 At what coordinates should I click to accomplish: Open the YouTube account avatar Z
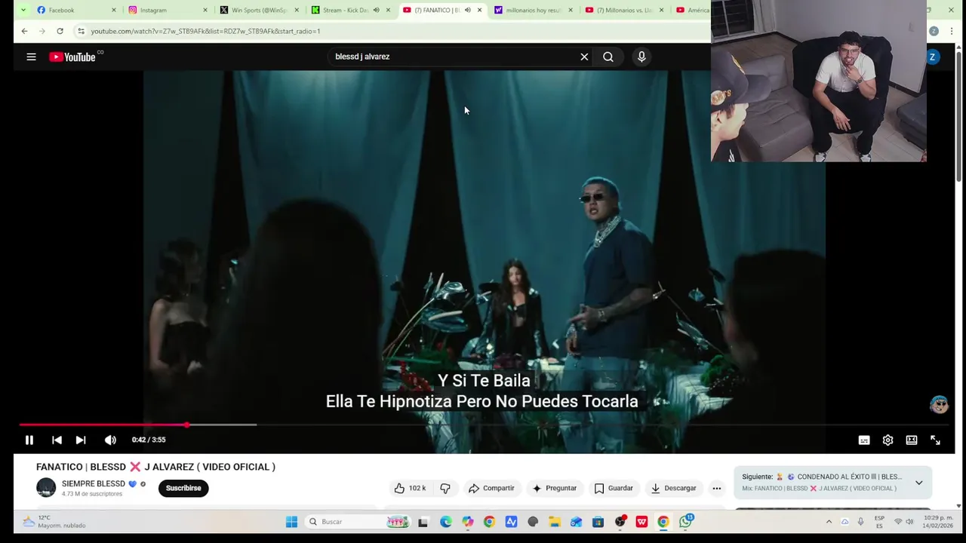(933, 57)
